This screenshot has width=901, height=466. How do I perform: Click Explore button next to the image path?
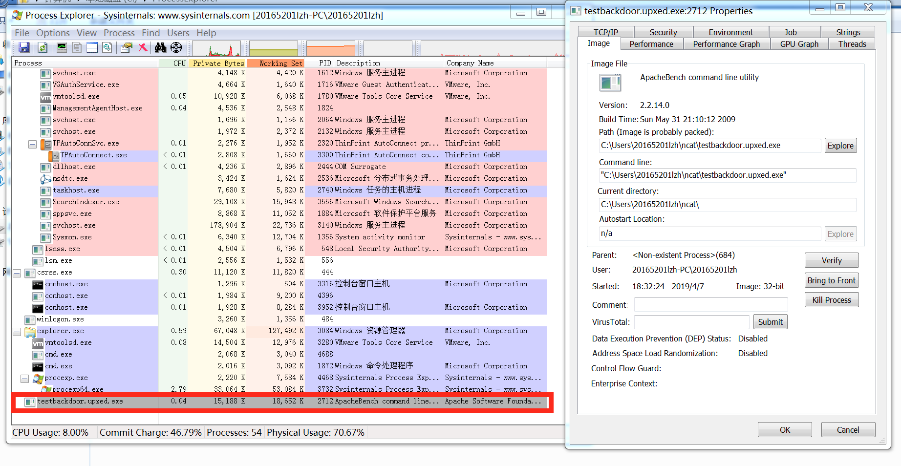pyautogui.click(x=840, y=146)
